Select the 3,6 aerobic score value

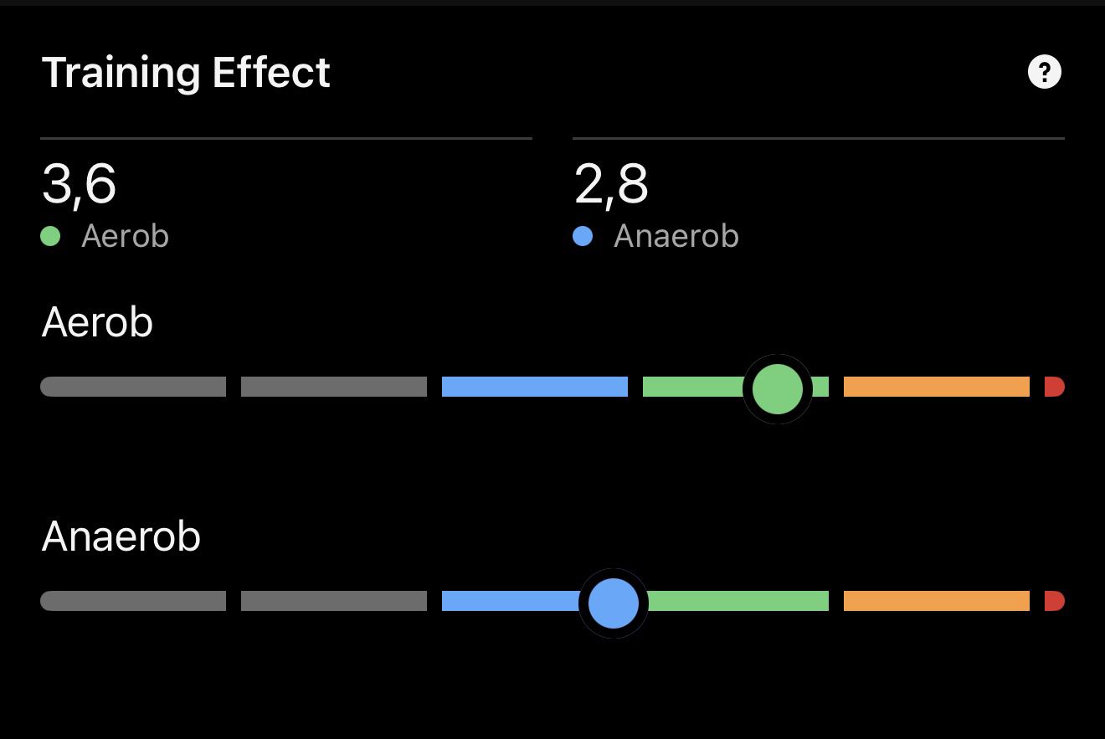tap(79, 184)
